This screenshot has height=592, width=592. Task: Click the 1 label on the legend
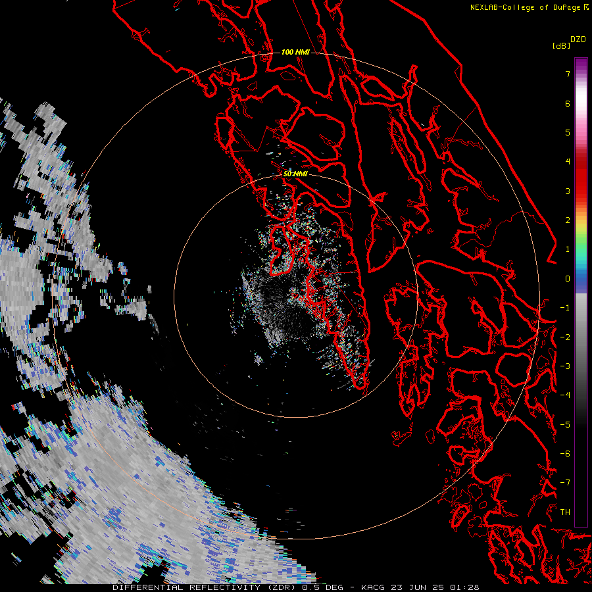click(568, 249)
